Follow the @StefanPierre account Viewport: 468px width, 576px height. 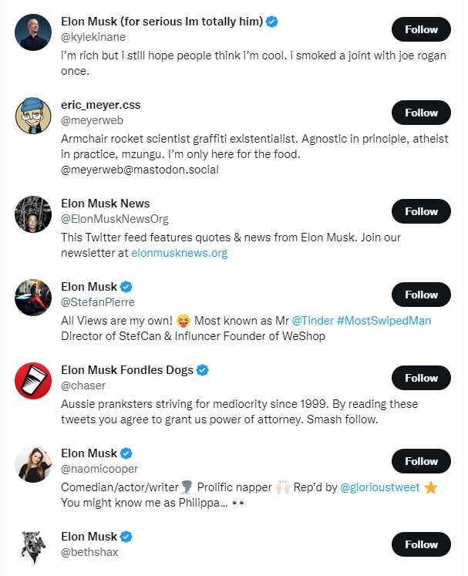(421, 295)
